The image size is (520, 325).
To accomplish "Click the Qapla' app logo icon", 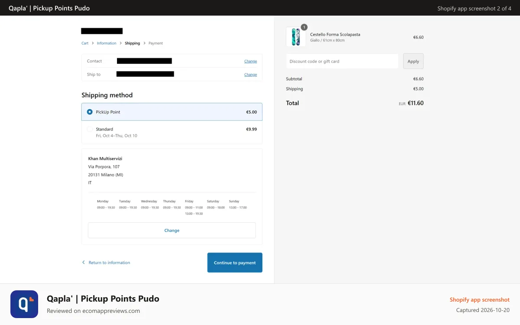I will coord(24,304).
